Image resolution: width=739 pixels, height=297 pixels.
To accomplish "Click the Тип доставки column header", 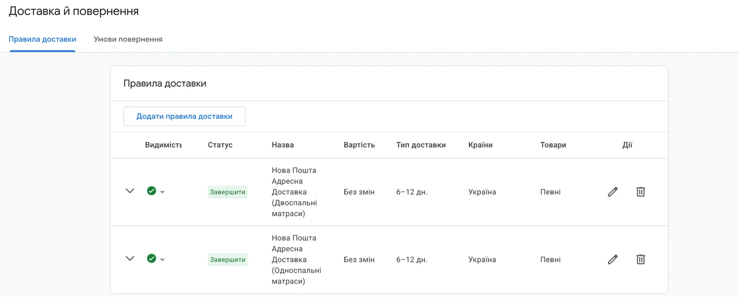I will 421,145.
